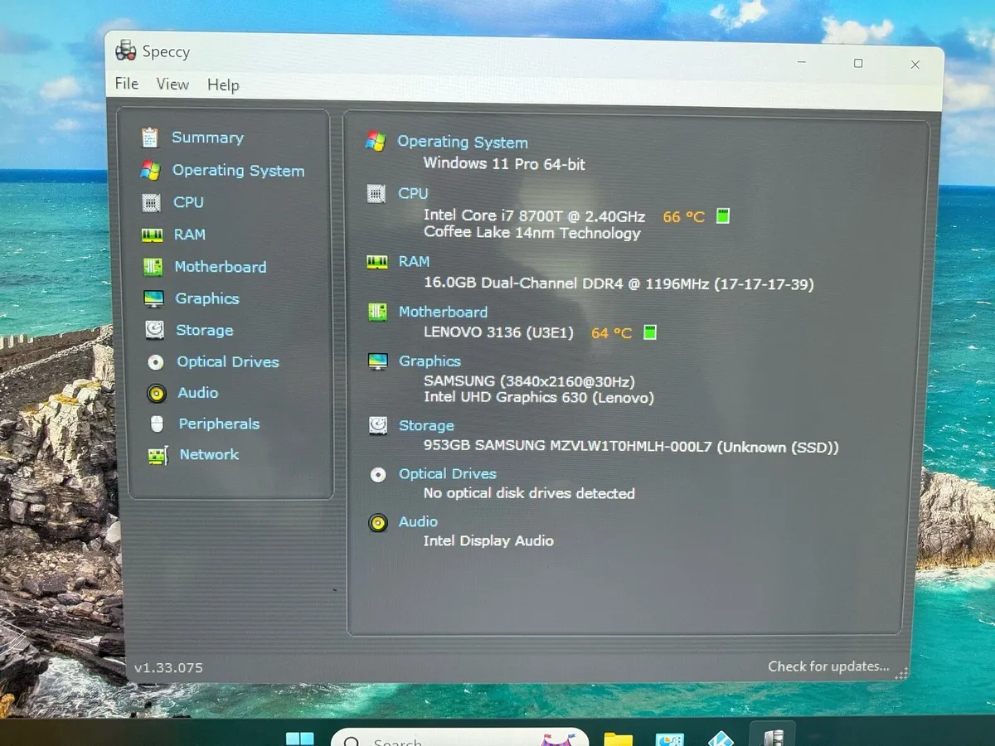Screen dimensions: 995x746
Task: Open the File menu
Action: click(126, 84)
